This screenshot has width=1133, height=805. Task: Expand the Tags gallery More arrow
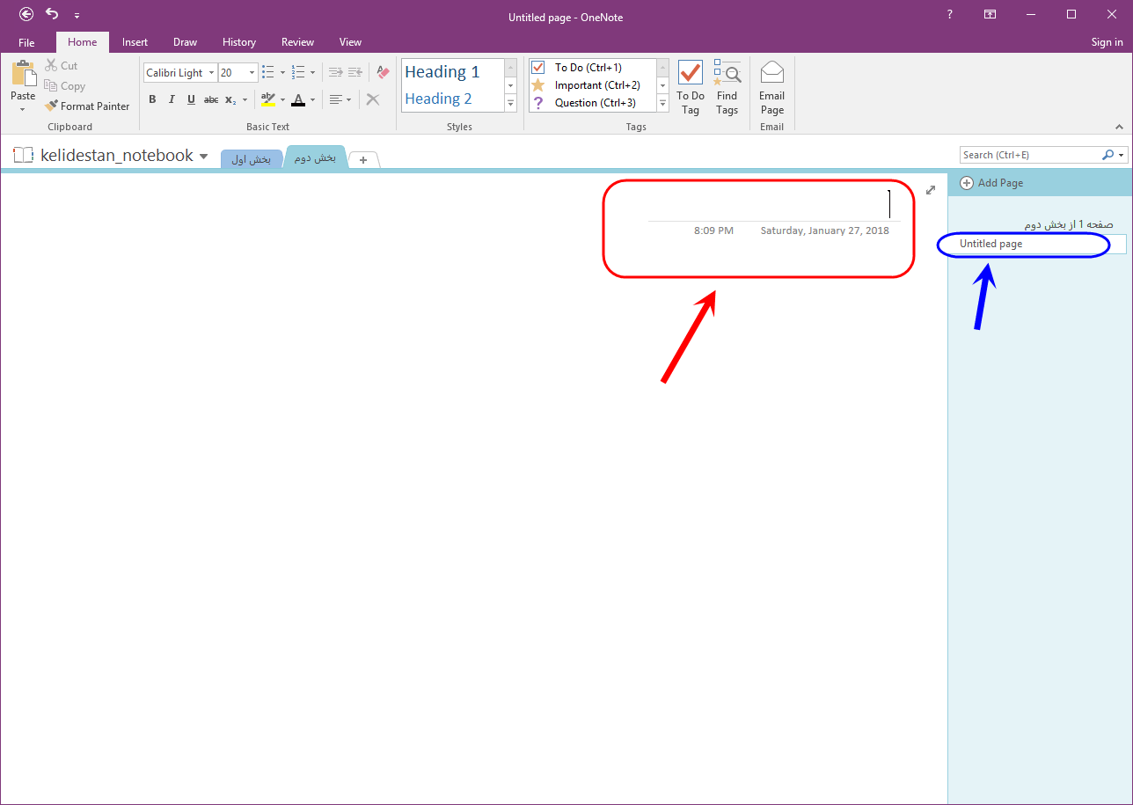pyautogui.click(x=663, y=103)
